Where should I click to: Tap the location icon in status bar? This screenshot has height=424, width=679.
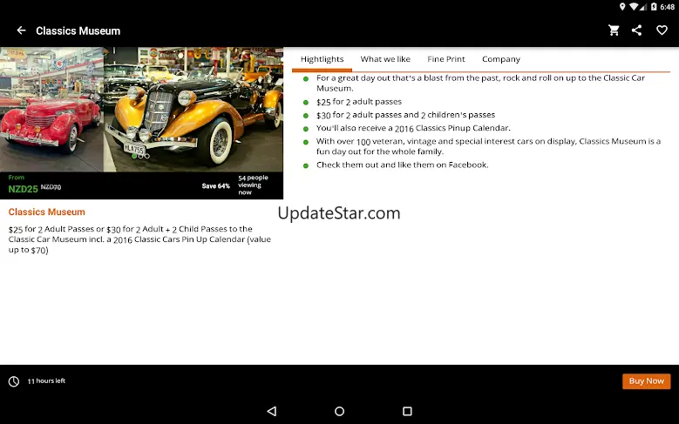622,6
